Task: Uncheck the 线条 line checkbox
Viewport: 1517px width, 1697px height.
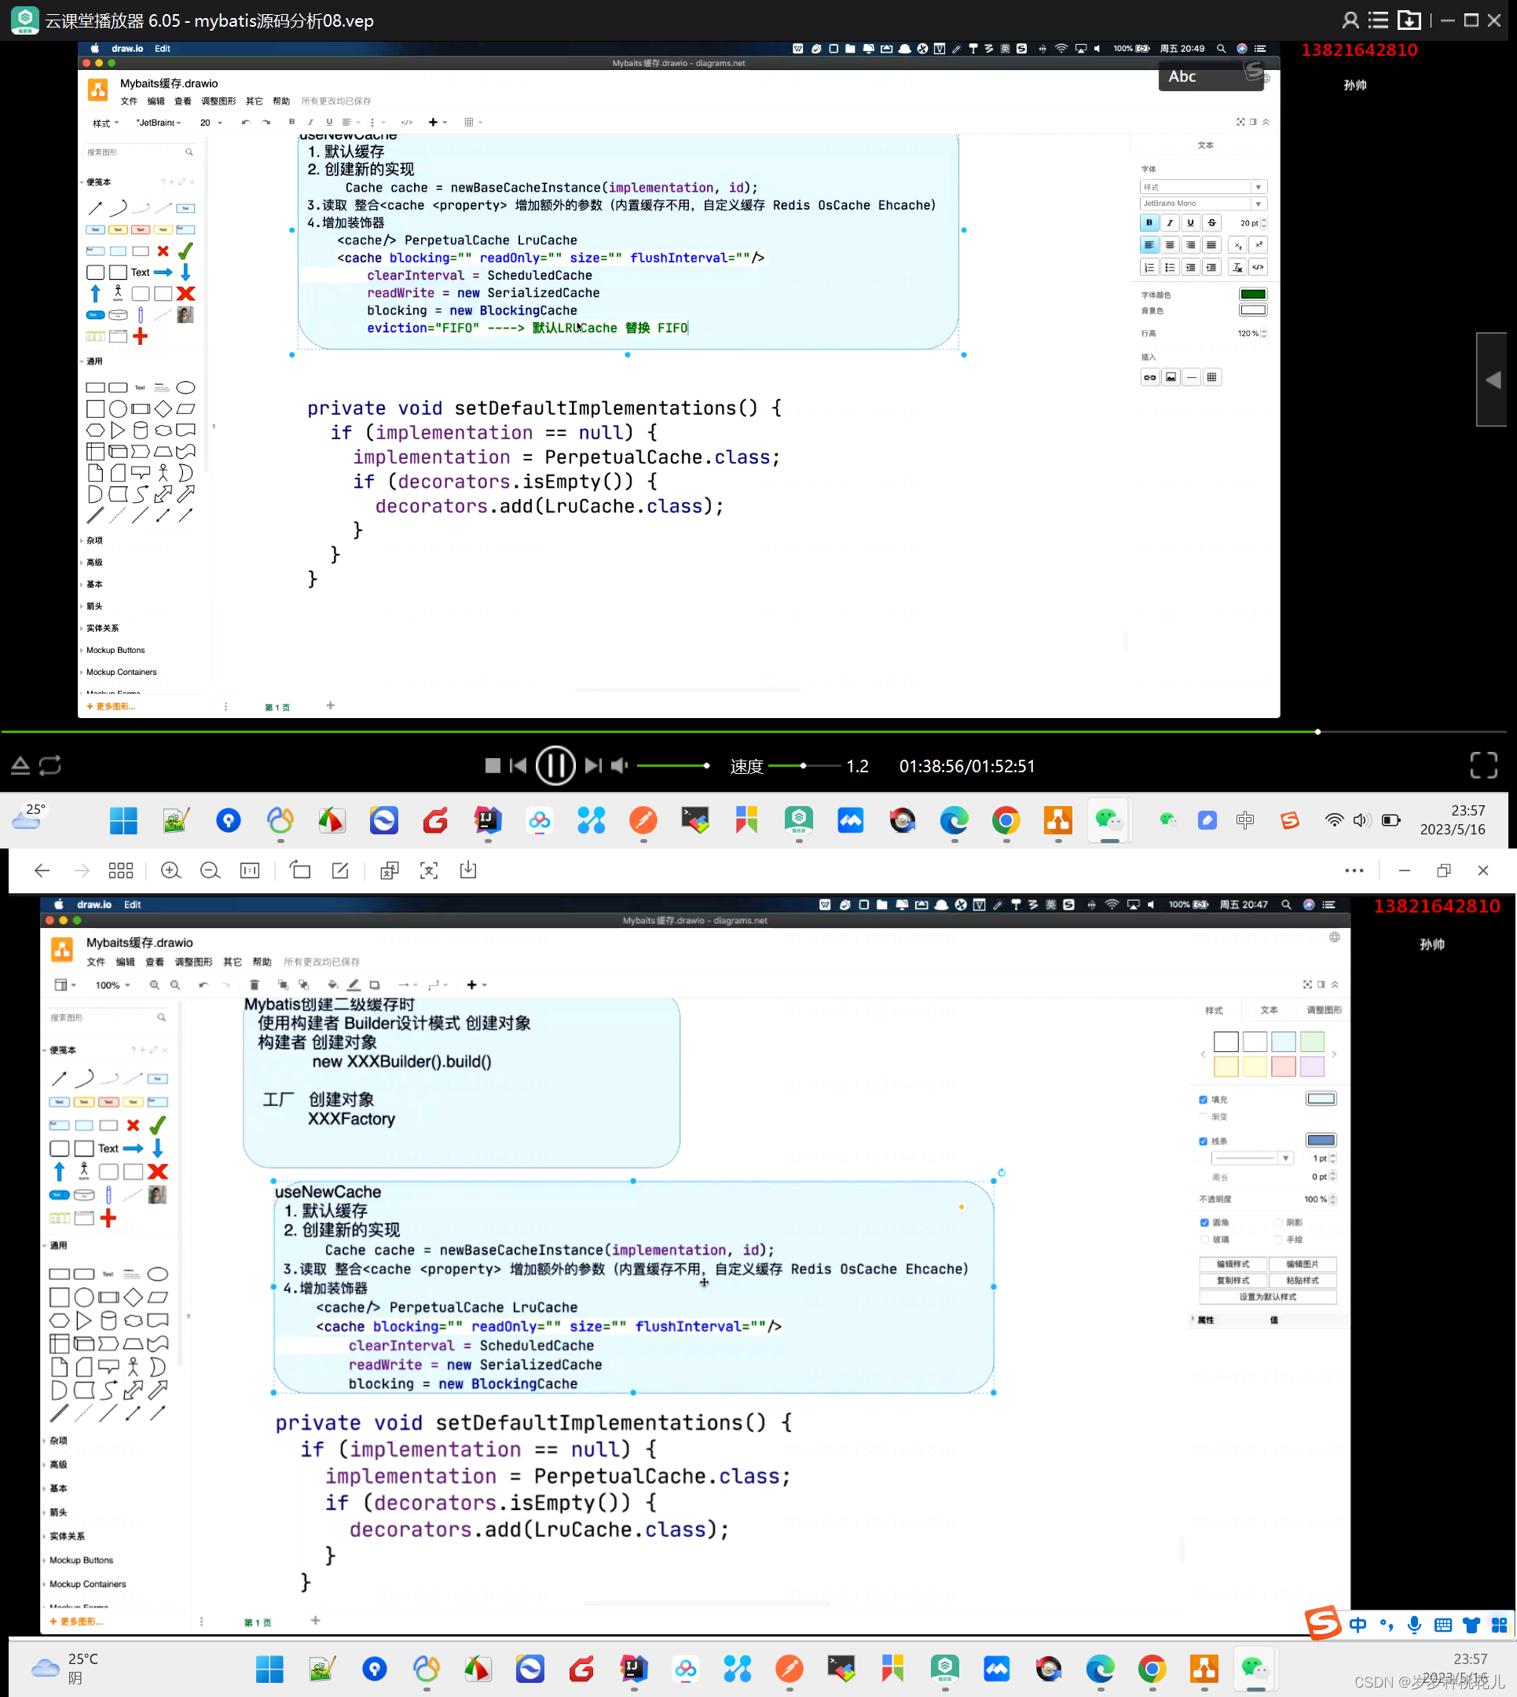Action: [1203, 1141]
